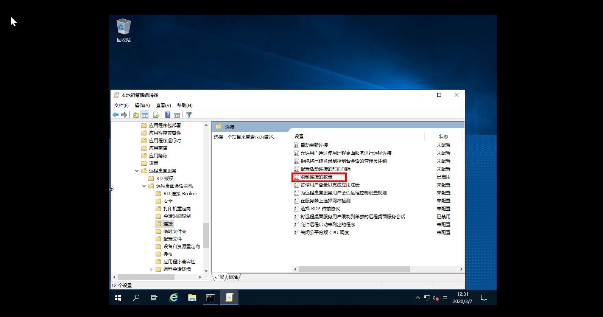Viewport: 603px width, 317px height.
Task: Click the network tray icon
Action: click(427, 298)
